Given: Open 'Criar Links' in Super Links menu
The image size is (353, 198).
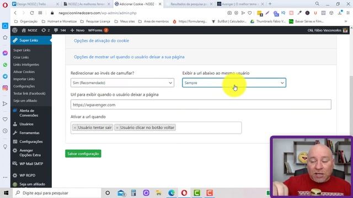Looking at the screenshot, I should pyautogui.click(x=21, y=57).
